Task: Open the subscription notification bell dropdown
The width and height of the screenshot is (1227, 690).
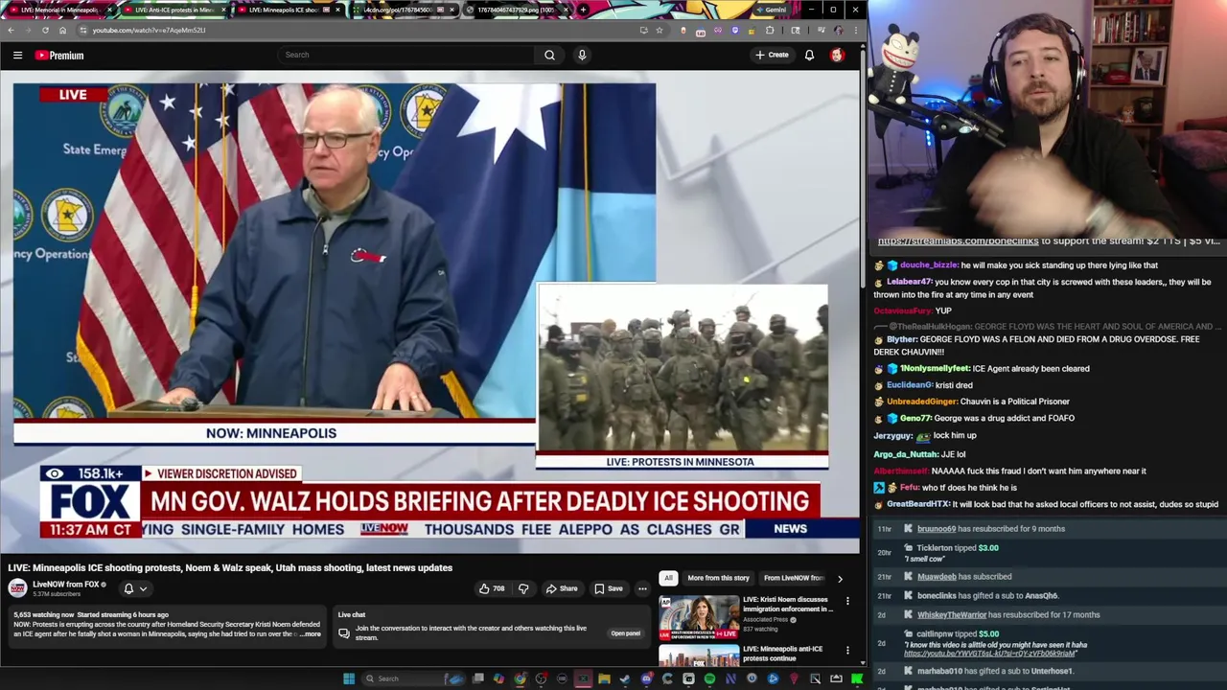Action: pyautogui.click(x=134, y=588)
